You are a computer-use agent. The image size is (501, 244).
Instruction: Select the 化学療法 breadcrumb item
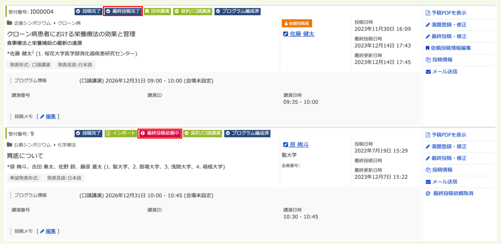[x=67, y=145]
